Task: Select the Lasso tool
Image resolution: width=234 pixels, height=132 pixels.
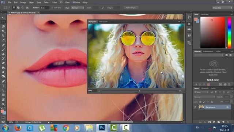Action: 3,27
